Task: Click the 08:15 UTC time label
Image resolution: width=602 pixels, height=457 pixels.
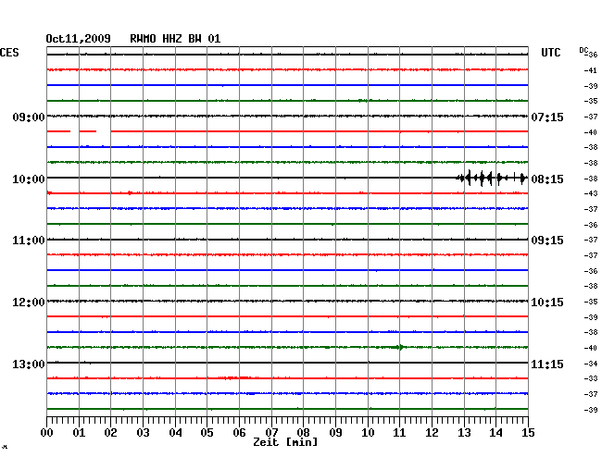Action: point(547,179)
